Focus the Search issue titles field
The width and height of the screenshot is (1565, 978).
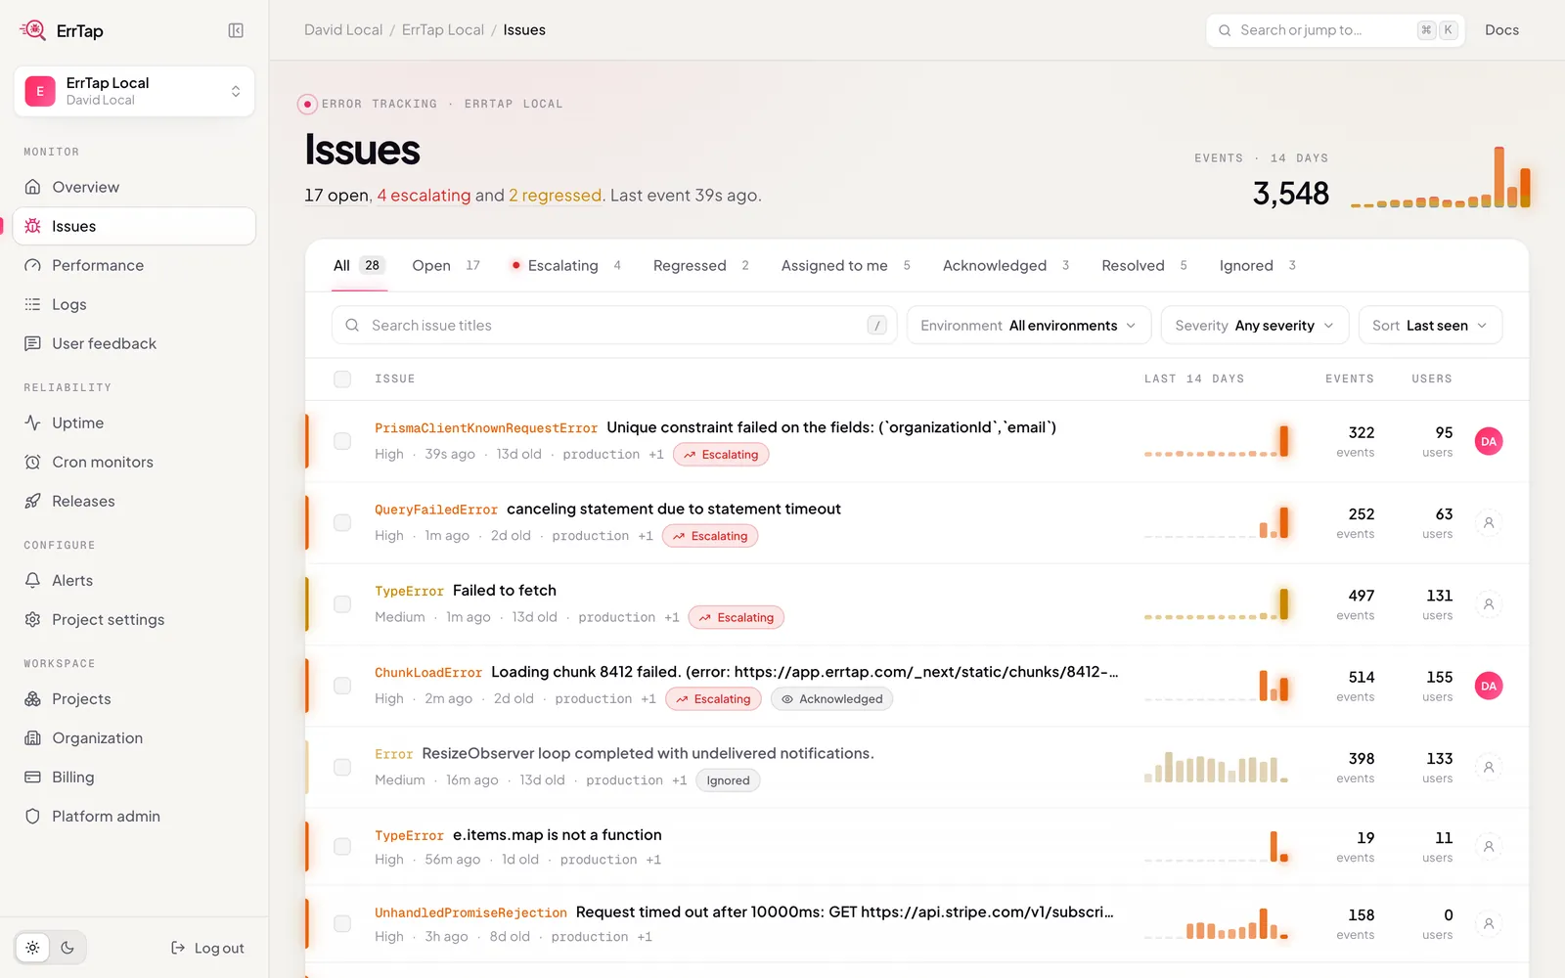[x=614, y=326]
